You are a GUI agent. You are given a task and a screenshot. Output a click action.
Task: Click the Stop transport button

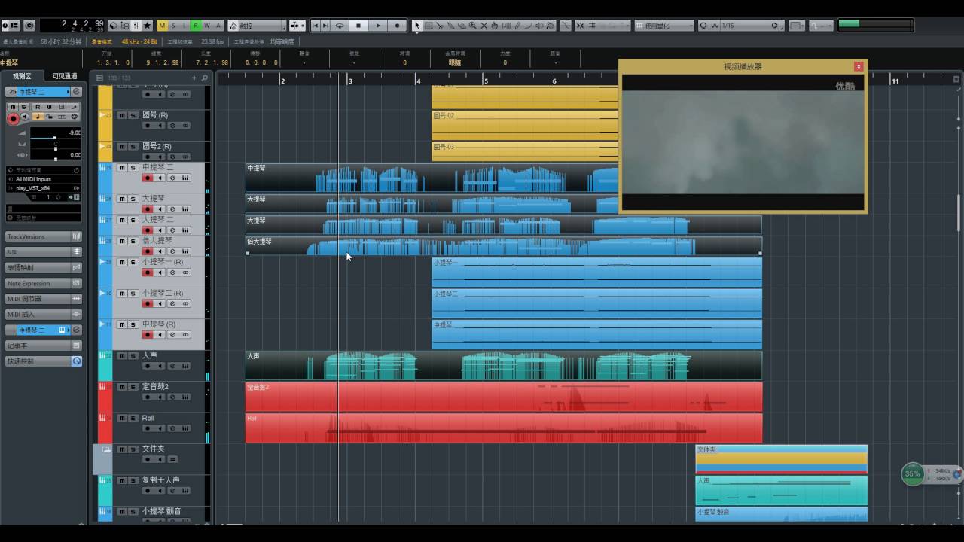pyautogui.click(x=359, y=26)
